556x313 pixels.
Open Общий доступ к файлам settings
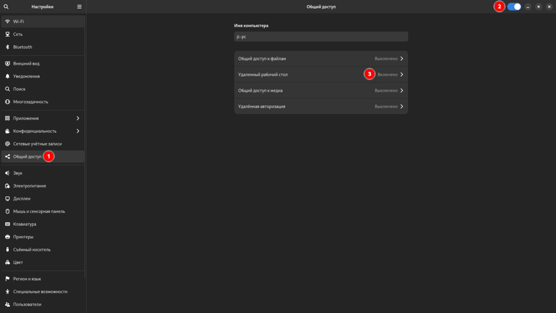[x=321, y=59]
